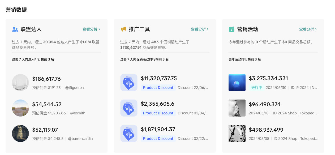Open @barroncaitlin creator avatar

pos(20,134)
